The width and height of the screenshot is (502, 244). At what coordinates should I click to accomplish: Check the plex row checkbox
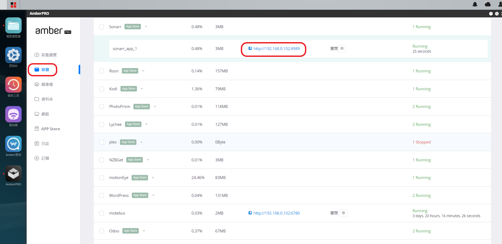point(102,142)
